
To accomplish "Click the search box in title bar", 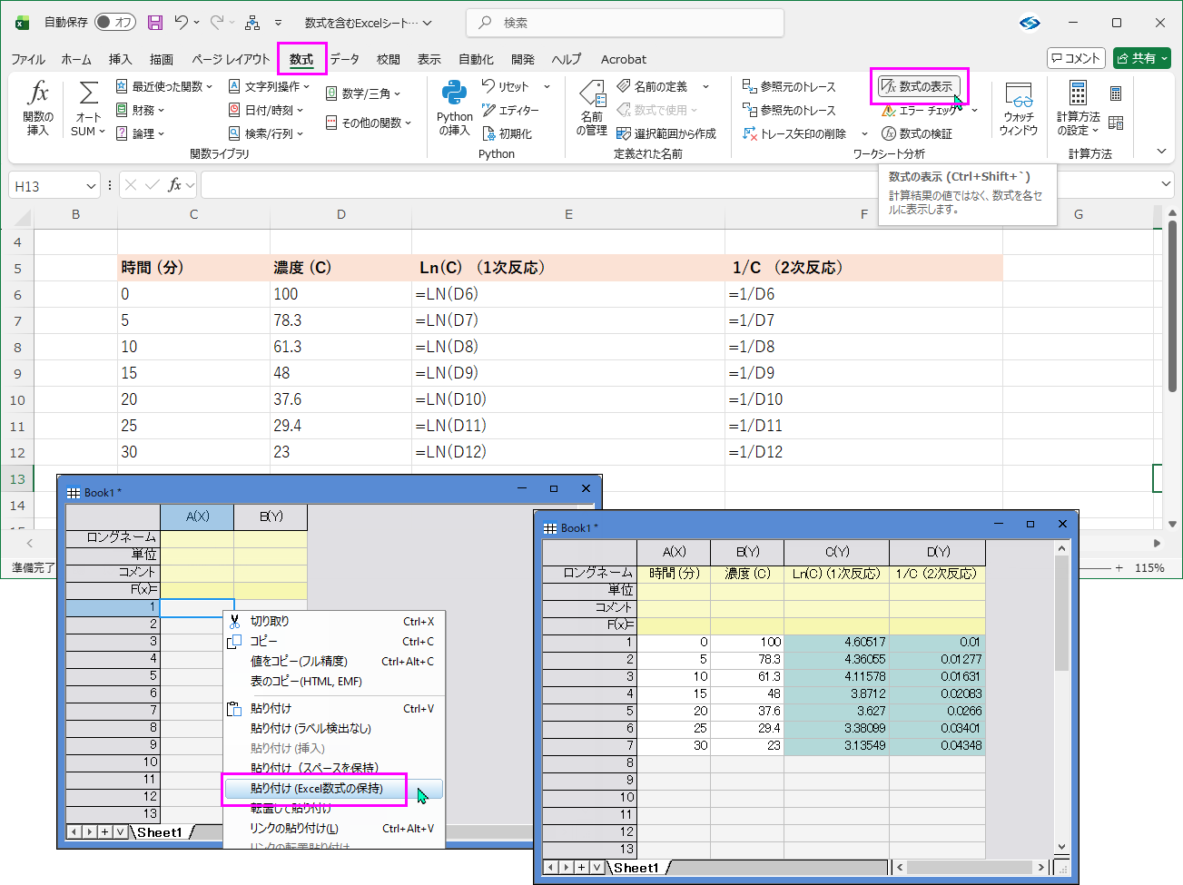I will pyautogui.click(x=625, y=23).
